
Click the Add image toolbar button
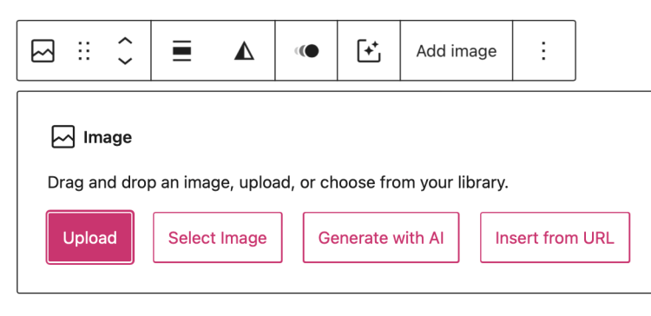[x=457, y=50]
